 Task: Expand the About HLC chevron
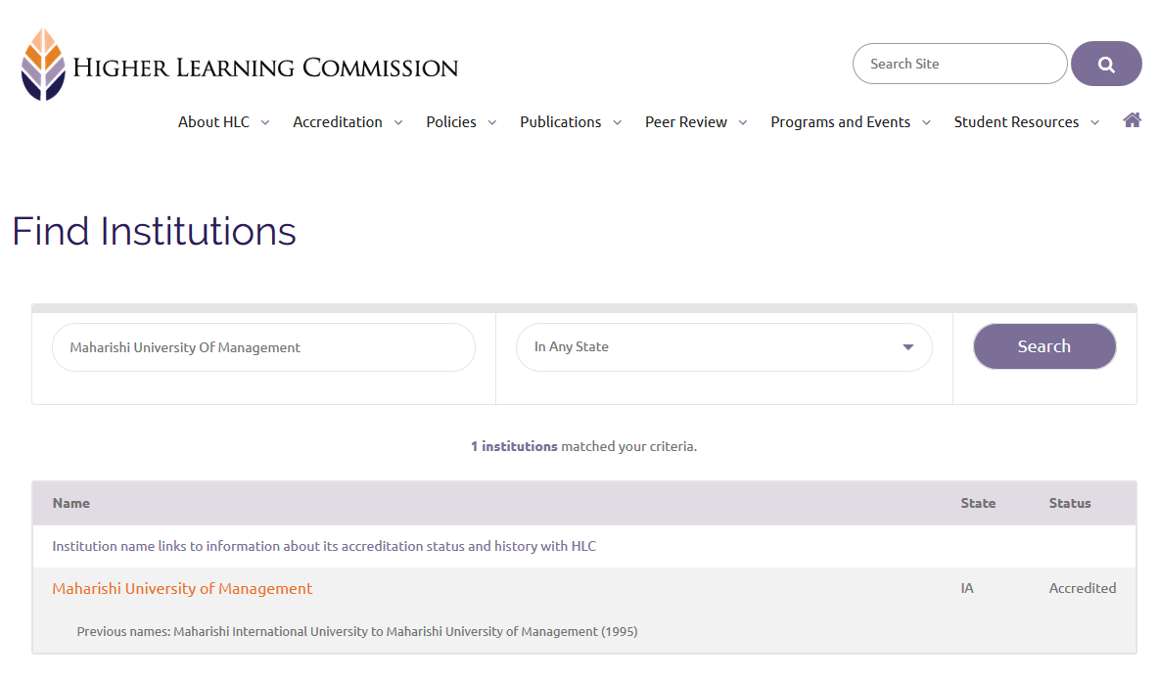[265, 122]
